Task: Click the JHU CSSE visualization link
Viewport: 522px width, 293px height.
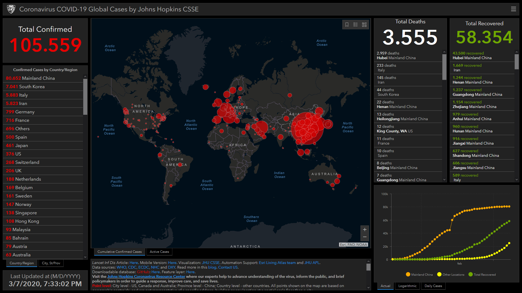Action: click(x=211, y=263)
